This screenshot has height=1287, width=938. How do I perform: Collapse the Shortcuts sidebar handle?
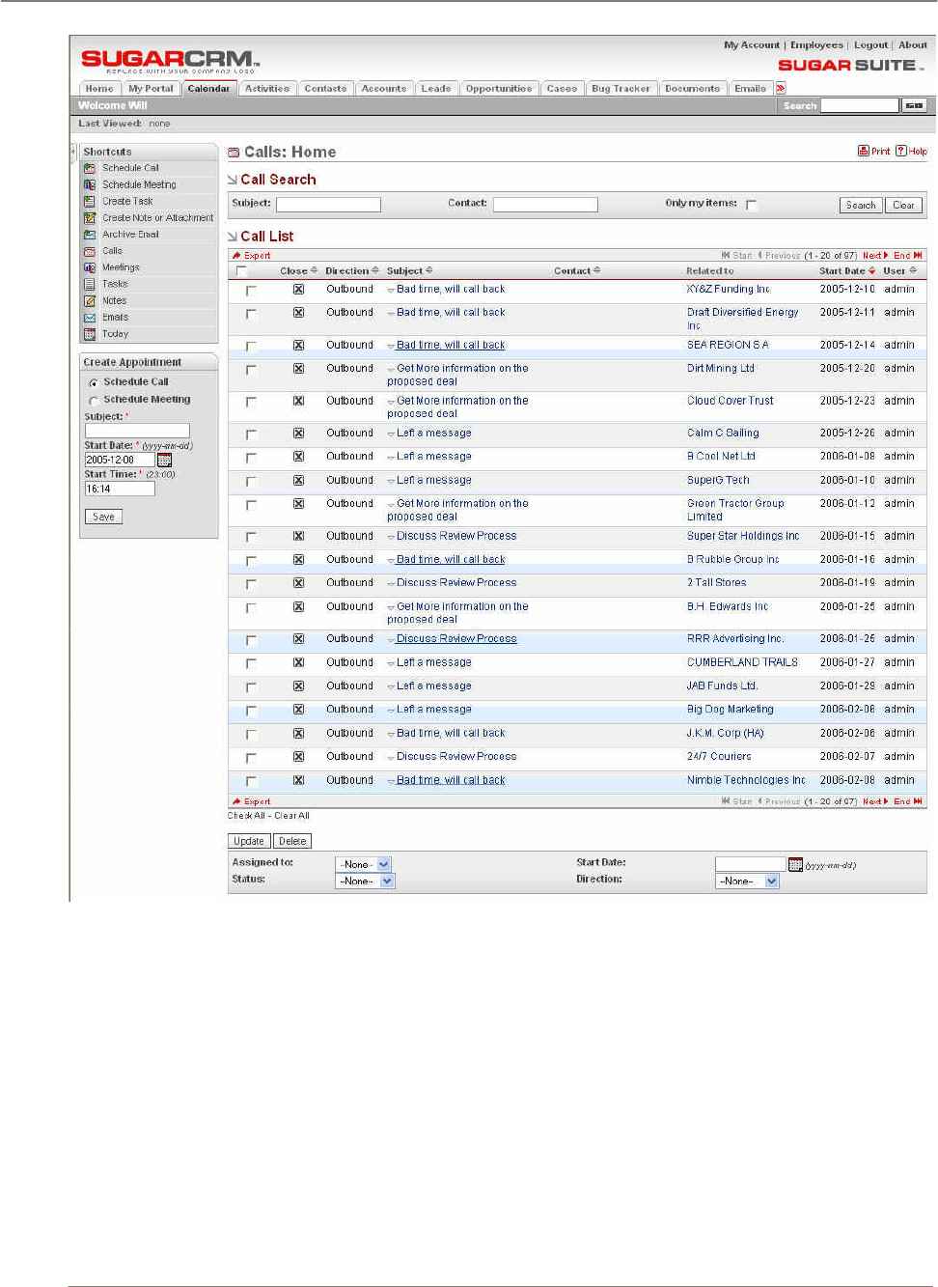click(72, 152)
